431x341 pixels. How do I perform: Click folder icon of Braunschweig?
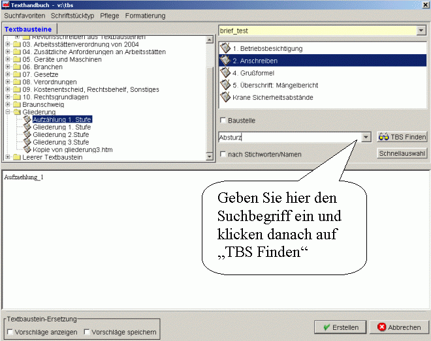pyautogui.click(x=17, y=104)
